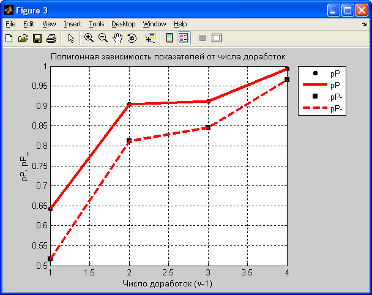This screenshot has width=372, height=295.
Task: Click the dashed line square marker at x=4
Action: click(287, 80)
